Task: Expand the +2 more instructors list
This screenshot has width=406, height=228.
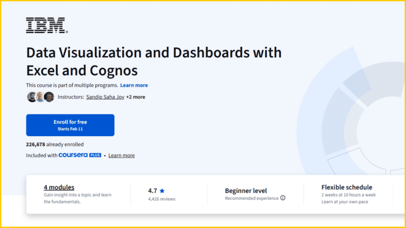Action: click(x=136, y=97)
